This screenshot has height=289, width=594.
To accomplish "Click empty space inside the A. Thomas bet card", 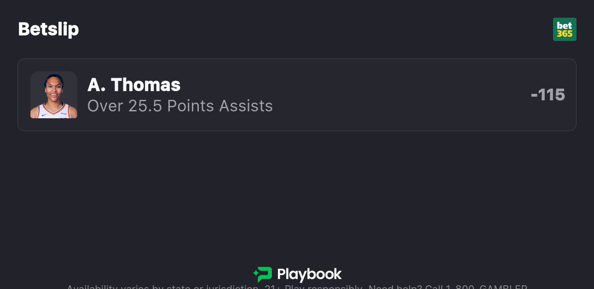I will [391, 95].
